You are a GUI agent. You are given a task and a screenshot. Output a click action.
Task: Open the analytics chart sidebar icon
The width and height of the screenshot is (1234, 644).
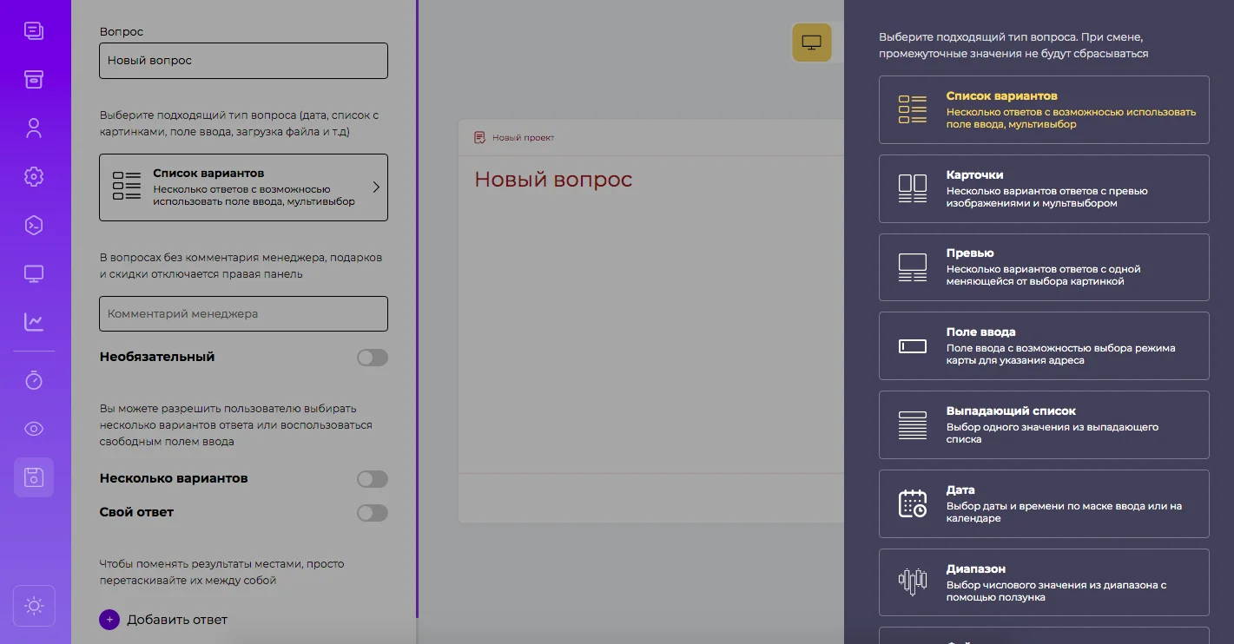34,322
